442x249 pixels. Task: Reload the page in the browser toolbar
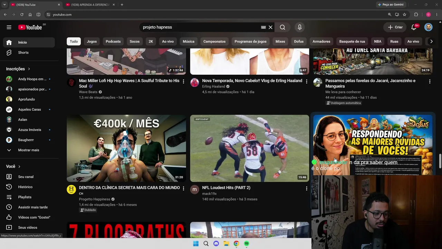tap(22, 15)
